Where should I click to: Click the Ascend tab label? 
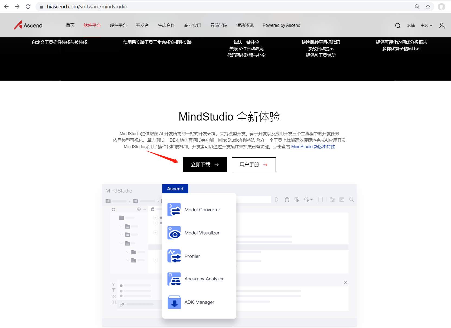pos(175,189)
